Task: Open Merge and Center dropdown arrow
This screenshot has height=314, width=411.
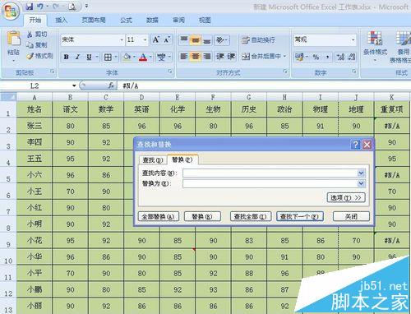Action: 284,57
